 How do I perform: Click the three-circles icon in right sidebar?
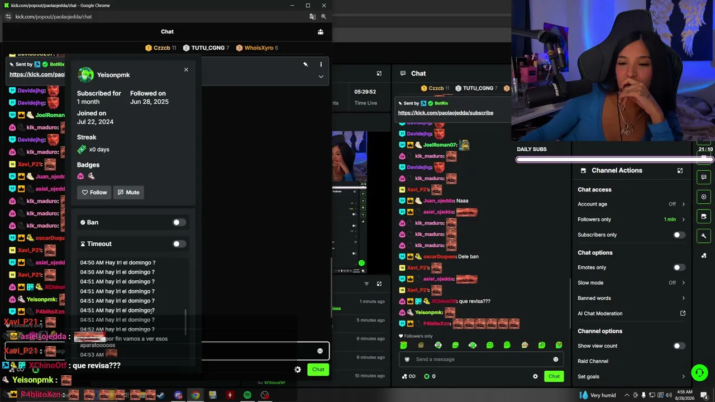click(704, 256)
